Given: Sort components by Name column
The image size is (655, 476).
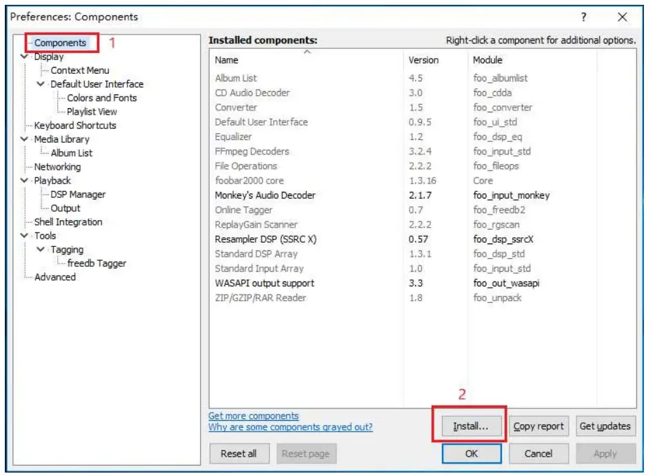Looking at the screenshot, I should (x=307, y=60).
